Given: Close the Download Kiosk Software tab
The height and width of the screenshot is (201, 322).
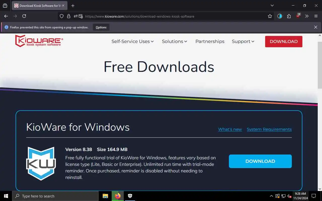Looking at the screenshot, I should (x=63, y=6).
